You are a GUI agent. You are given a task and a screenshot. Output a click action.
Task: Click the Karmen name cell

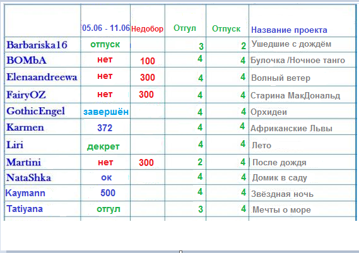click(42, 127)
